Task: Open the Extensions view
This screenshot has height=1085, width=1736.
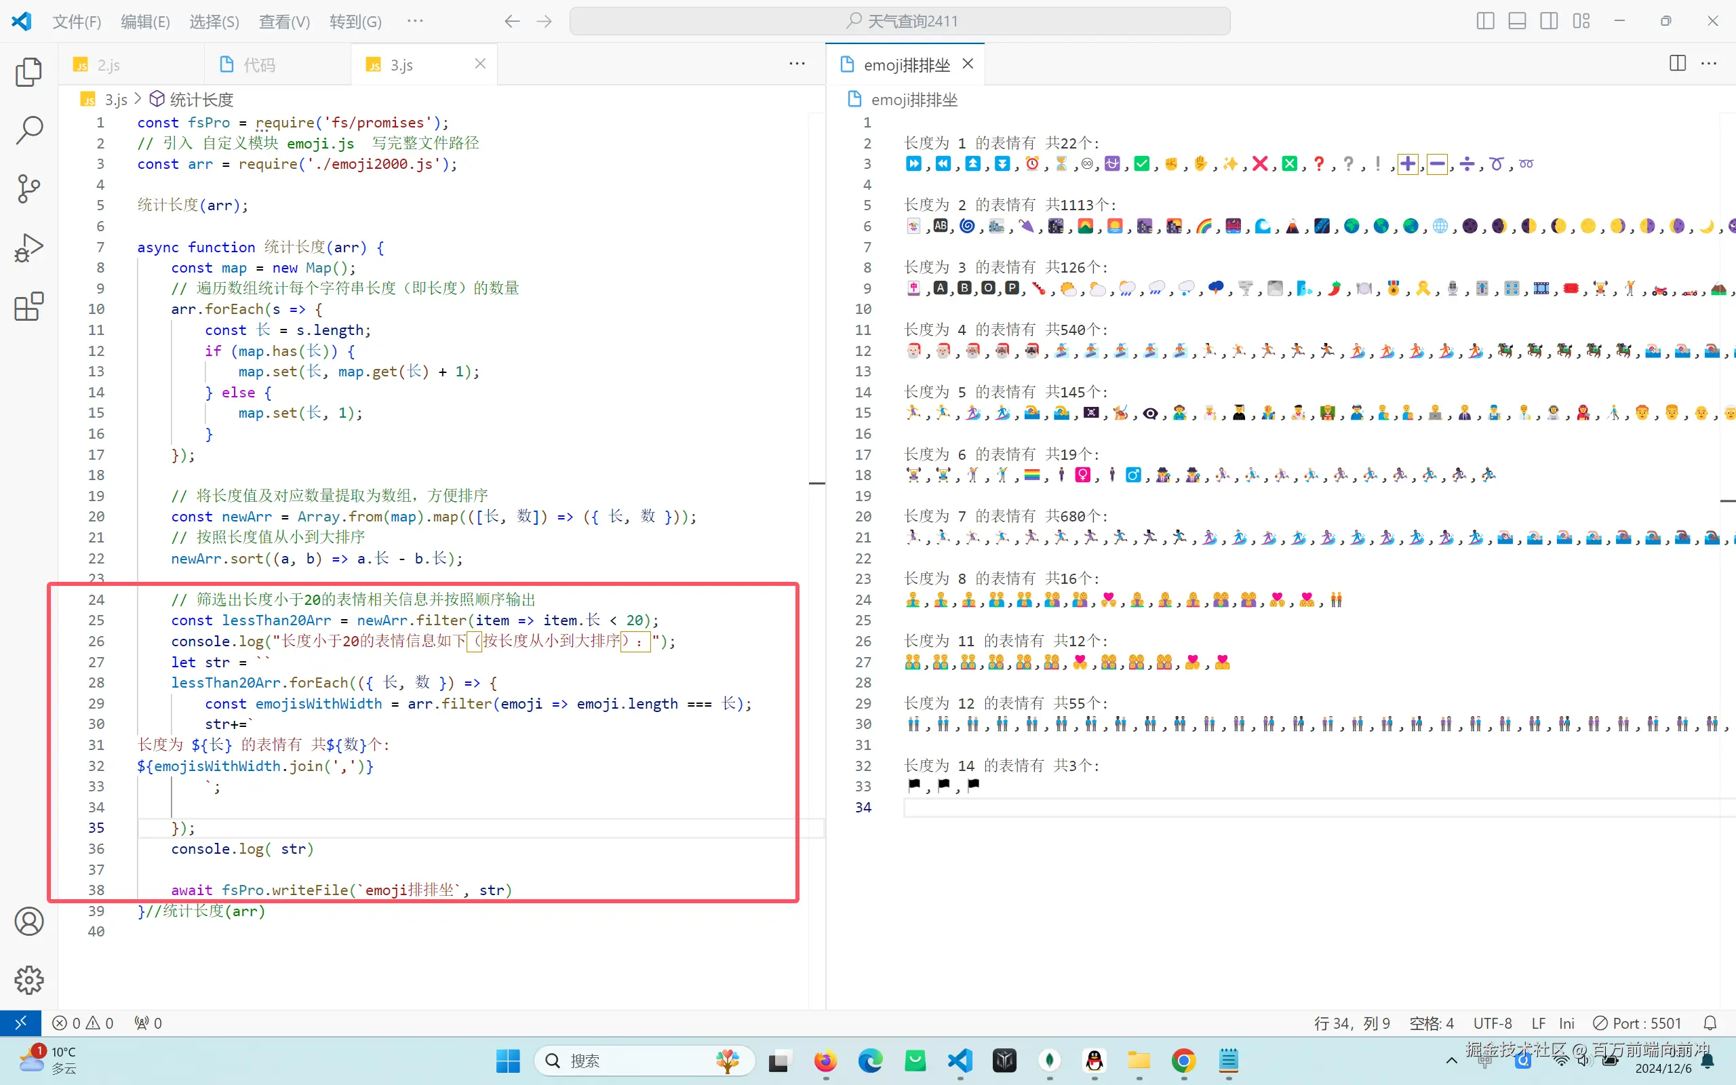Action: pyautogui.click(x=28, y=307)
